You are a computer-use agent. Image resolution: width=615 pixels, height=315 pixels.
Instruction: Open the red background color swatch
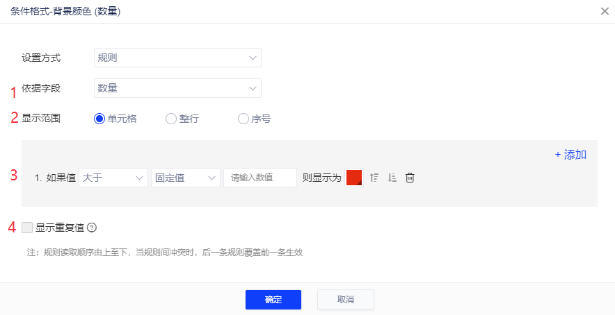354,178
